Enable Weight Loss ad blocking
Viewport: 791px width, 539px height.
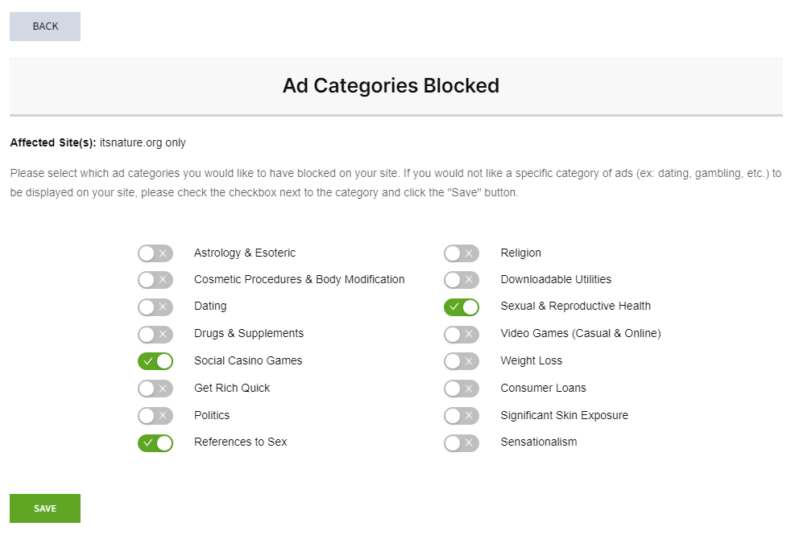coord(461,361)
